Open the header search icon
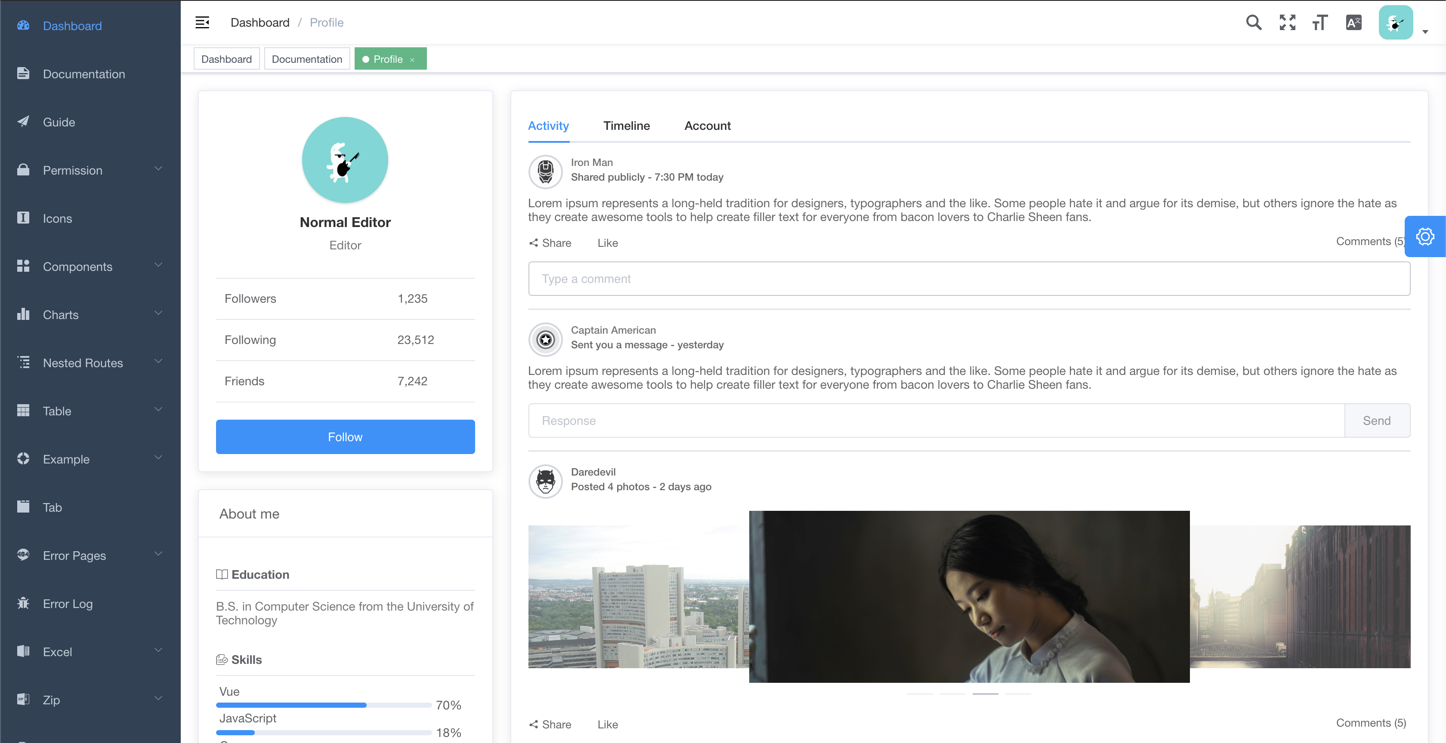 coord(1254,22)
